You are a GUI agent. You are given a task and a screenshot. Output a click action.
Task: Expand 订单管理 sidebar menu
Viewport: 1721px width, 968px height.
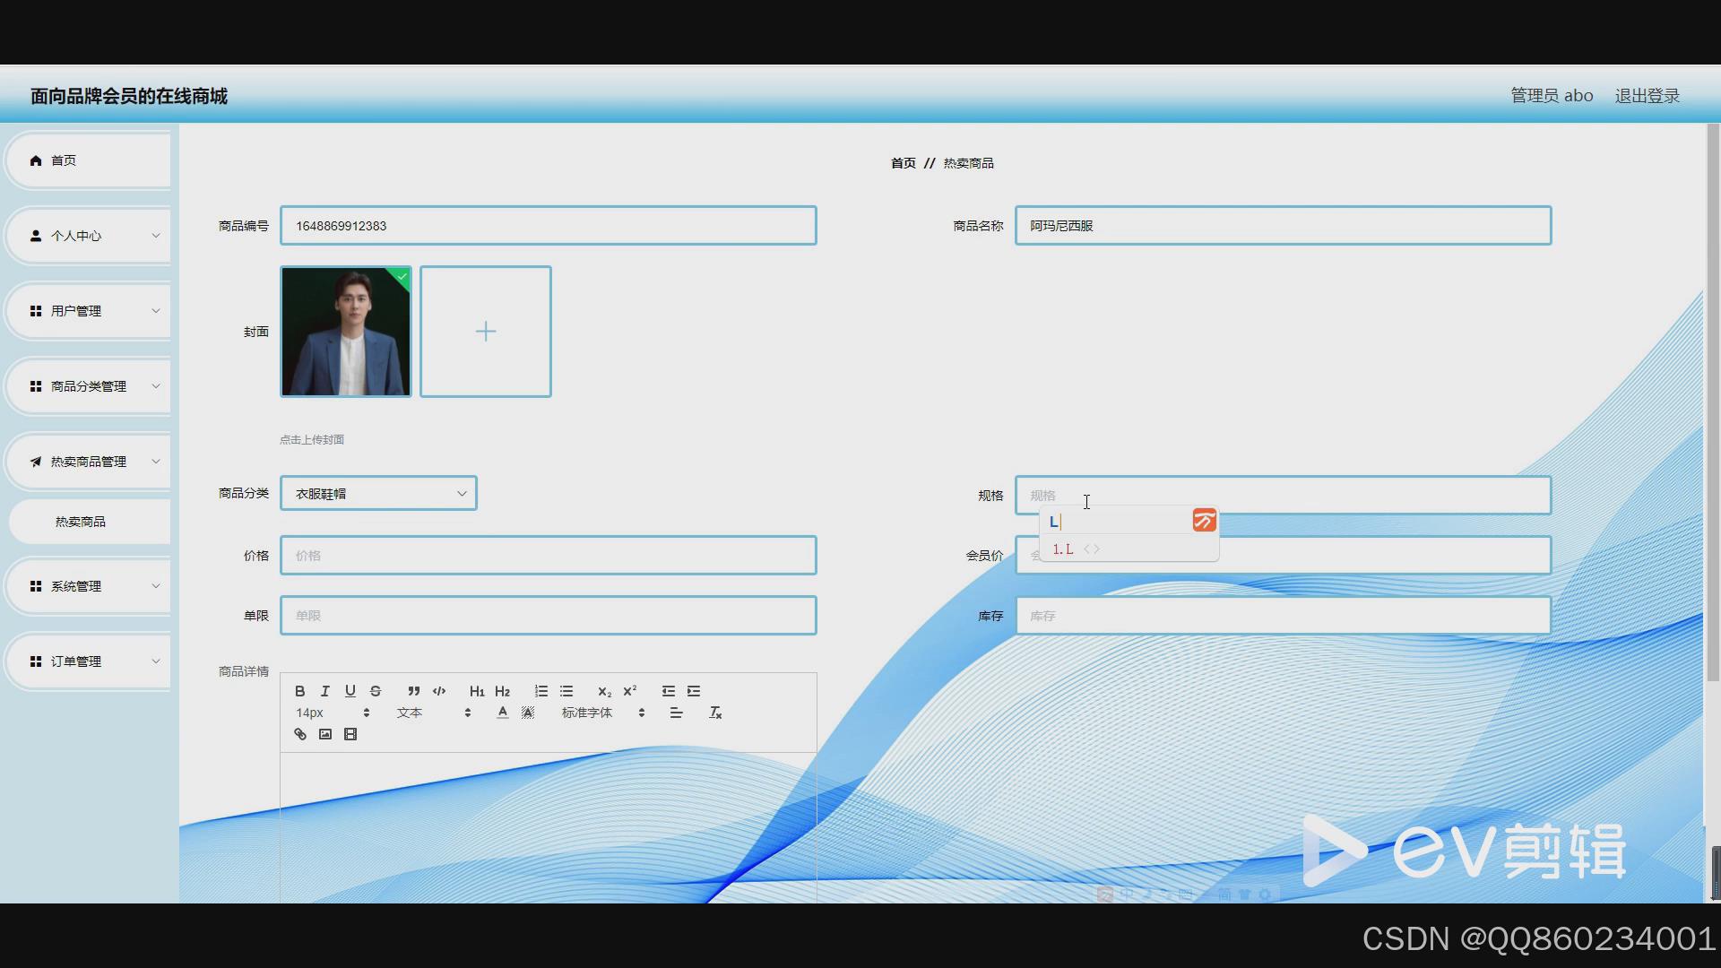pos(88,661)
